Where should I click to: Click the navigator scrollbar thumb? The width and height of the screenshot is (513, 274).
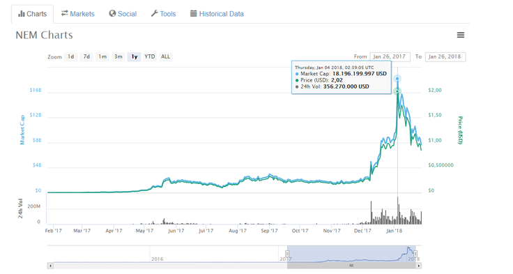click(x=351, y=266)
